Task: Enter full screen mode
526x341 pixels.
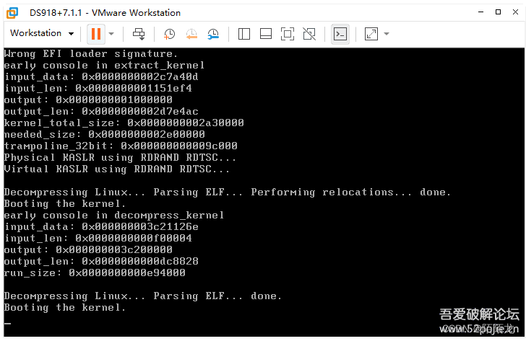Action: pos(288,34)
